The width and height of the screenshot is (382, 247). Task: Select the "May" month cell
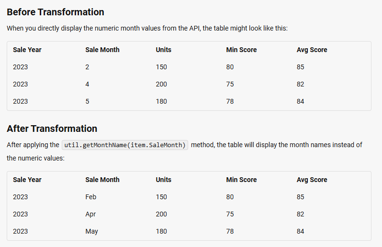click(x=91, y=231)
